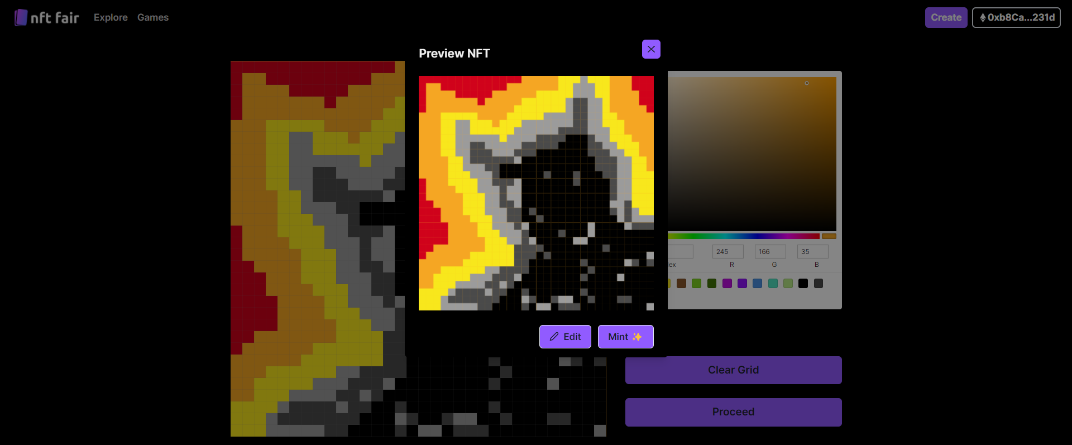Select the teal preset color swatch
The image size is (1072, 445).
(773, 284)
